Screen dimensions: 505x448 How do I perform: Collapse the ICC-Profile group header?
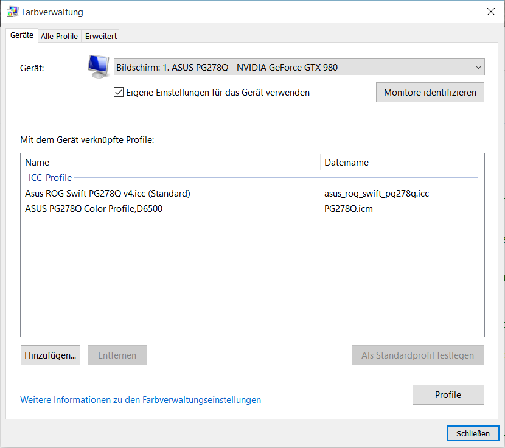pos(50,178)
